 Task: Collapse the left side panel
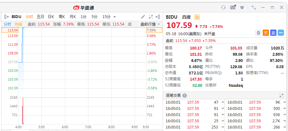click(x=7, y=17)
